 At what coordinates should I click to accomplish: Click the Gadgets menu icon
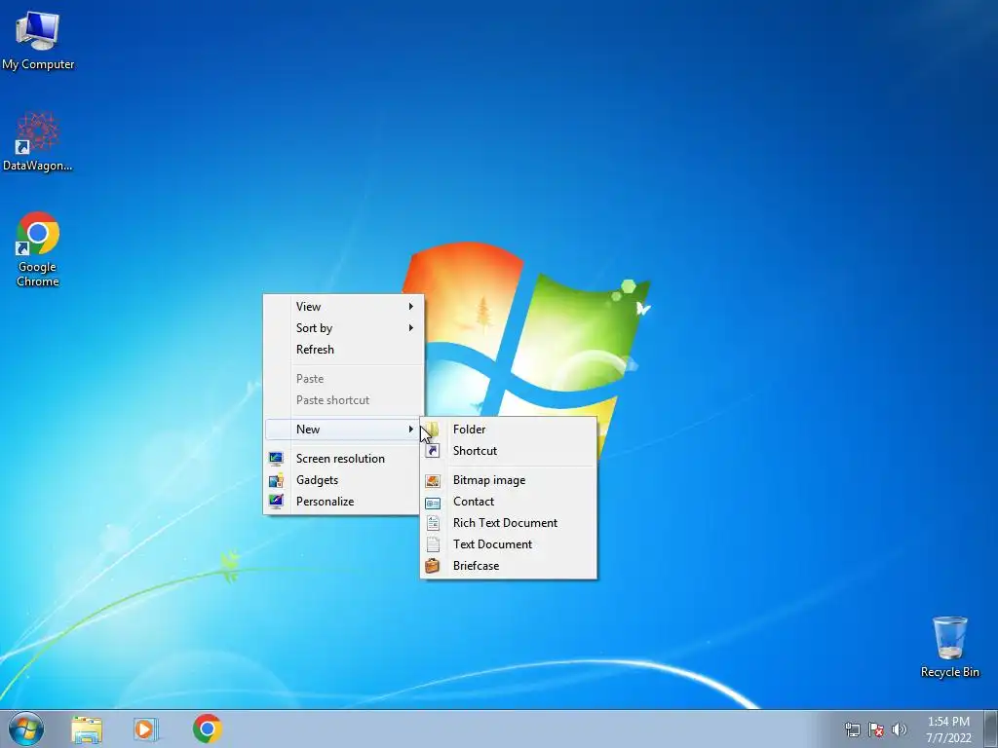[276, 480]
